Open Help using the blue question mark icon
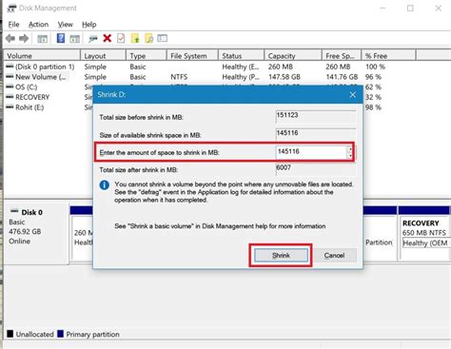Screen dimensions: 451x349 (61, 38)
